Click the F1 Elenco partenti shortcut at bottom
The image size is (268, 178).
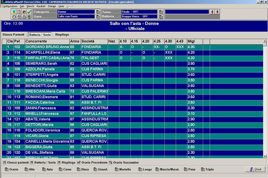coord(16,162)
